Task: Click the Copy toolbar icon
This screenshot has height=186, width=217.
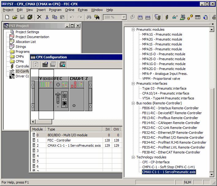Action: [x=55, y=17]
